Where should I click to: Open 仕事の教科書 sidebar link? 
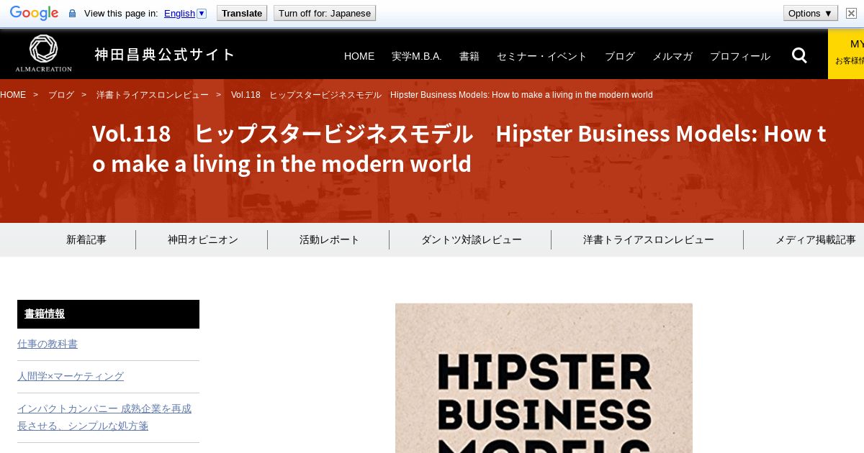pyautogui.click(x=48, y=344)
